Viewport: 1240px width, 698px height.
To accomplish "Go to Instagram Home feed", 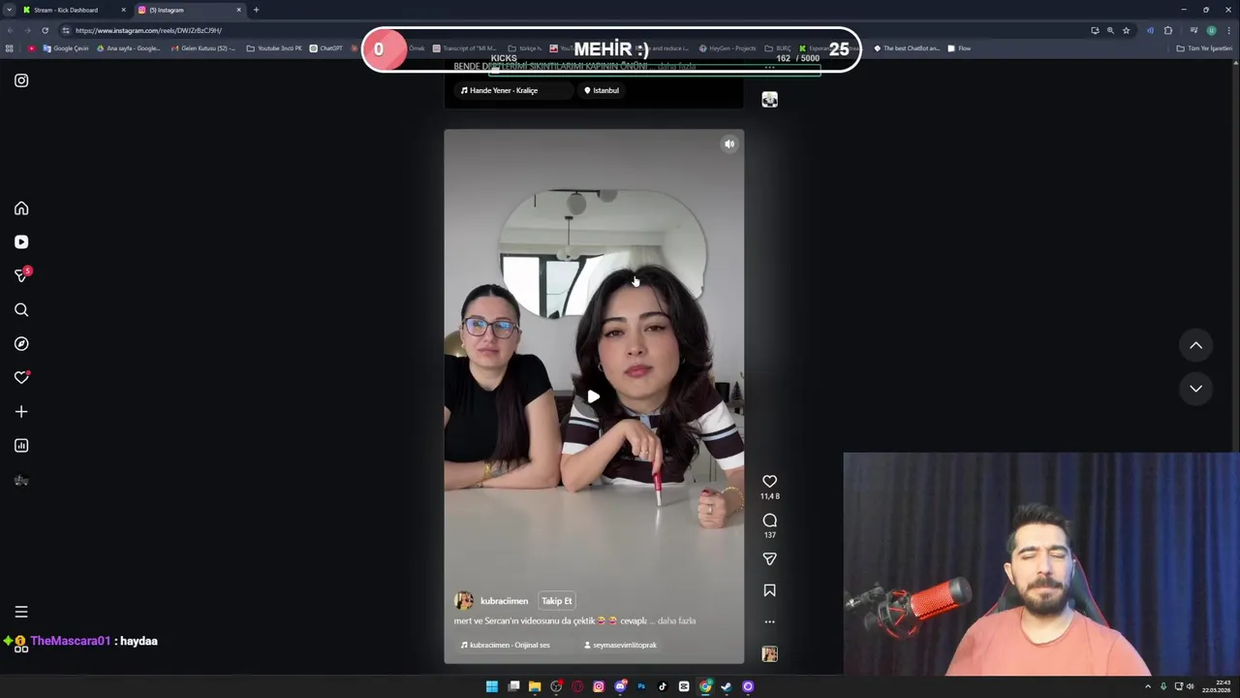I will point(21,208).
